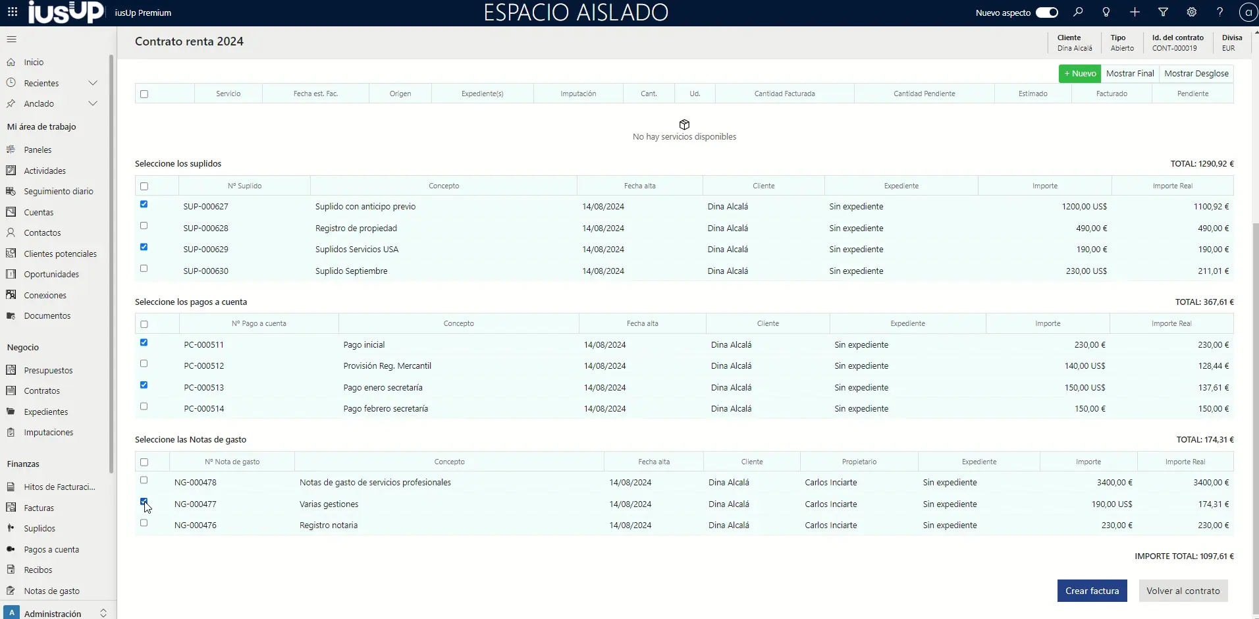Expand the Recientes chevron
This screenshot has height=619, width=1259.
(x=93, y=83)
